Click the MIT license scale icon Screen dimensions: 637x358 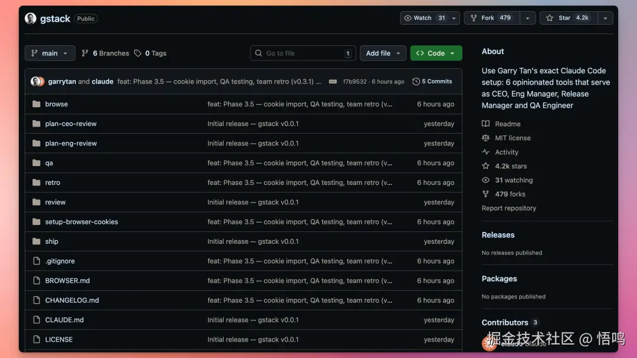click(485, 138)
